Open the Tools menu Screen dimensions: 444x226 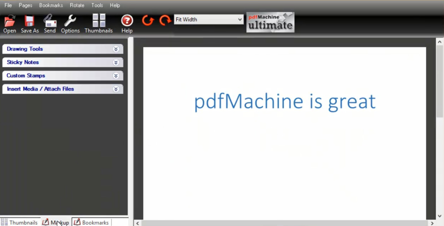click(97, 5)
